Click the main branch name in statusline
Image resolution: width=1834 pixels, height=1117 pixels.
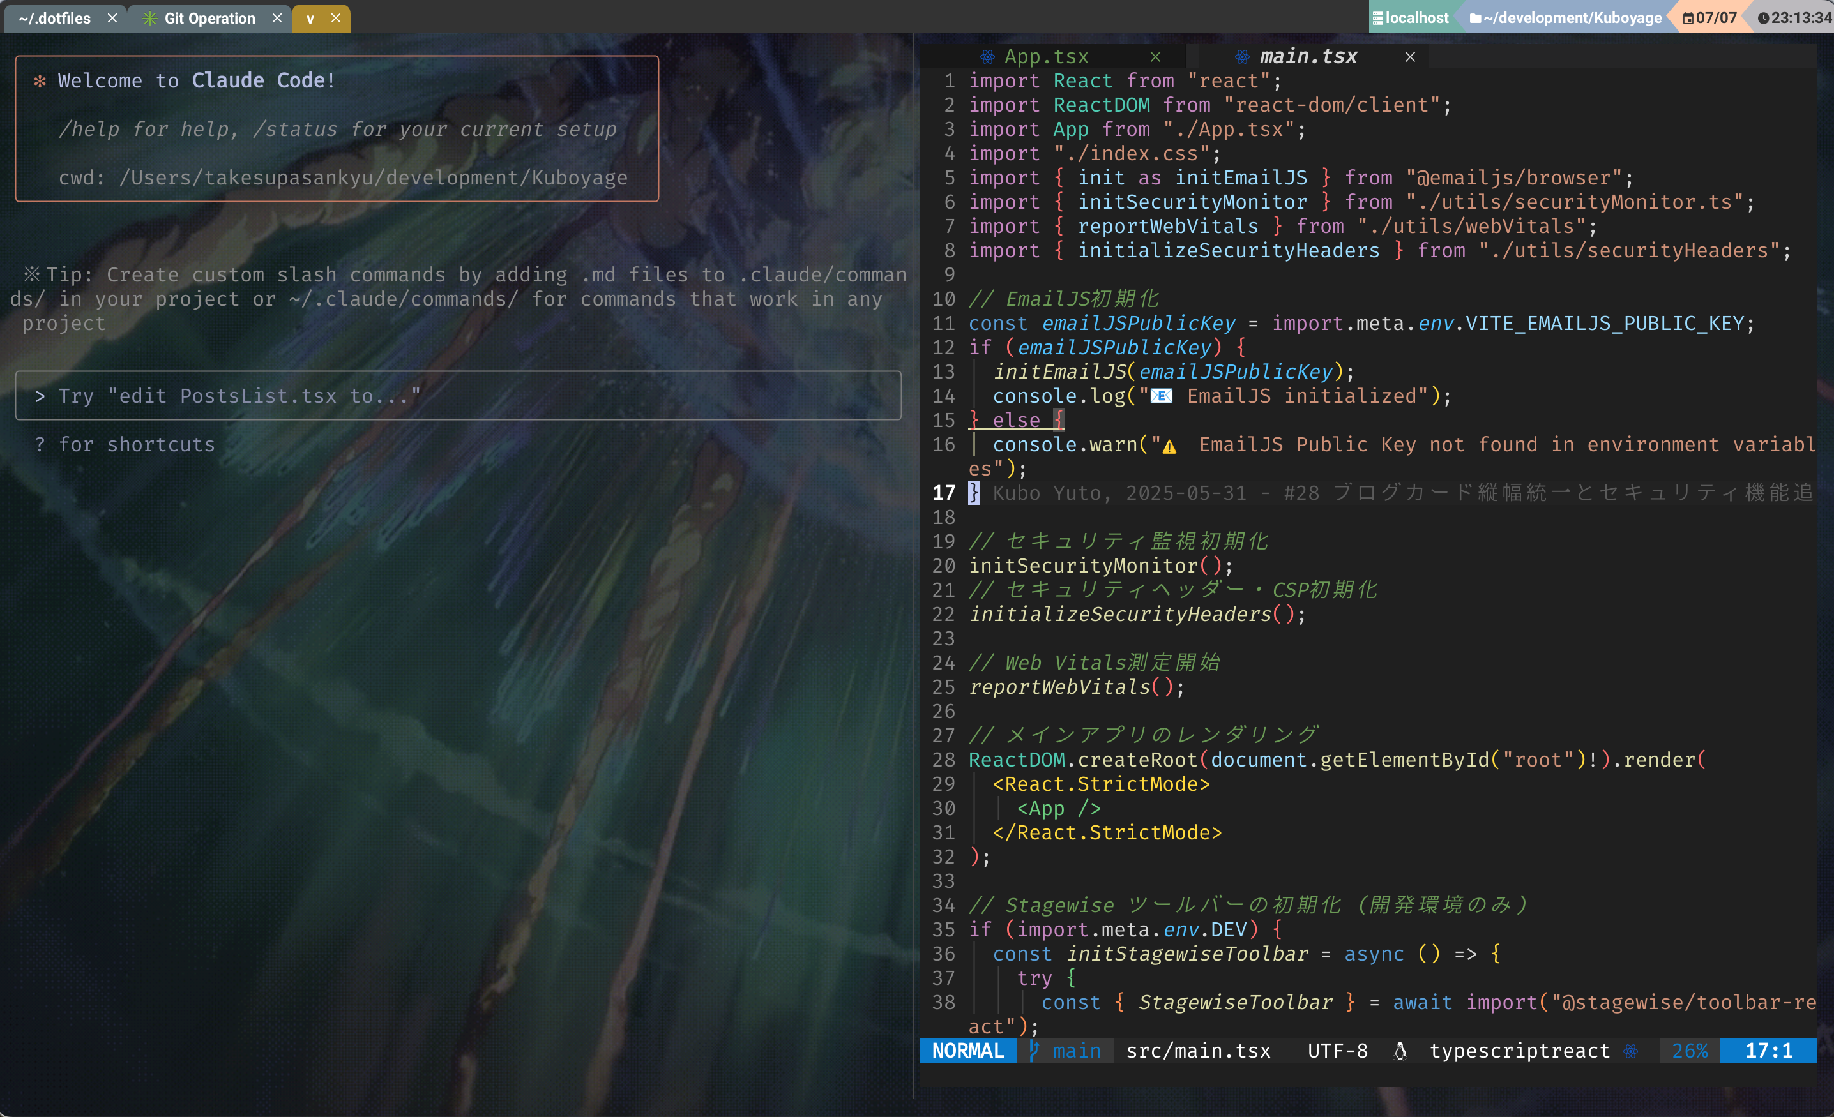point(1076,1050)
